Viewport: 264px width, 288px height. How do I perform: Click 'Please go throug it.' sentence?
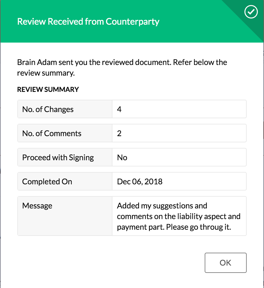coord(198,227)
